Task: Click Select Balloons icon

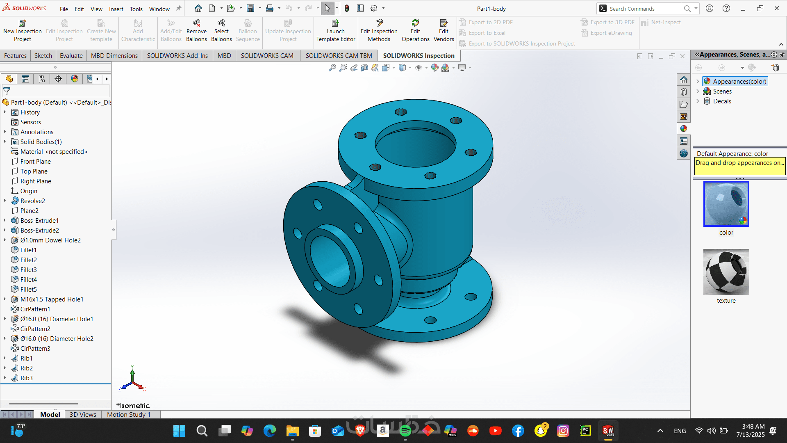Action: [221, 23]
